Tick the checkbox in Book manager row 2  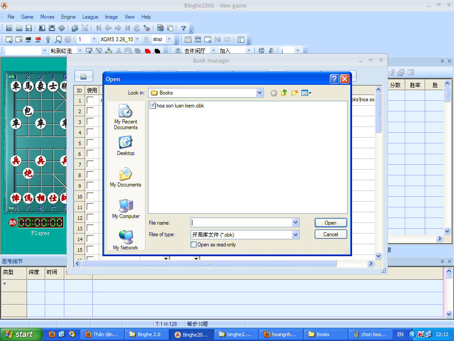click(90, 111)
